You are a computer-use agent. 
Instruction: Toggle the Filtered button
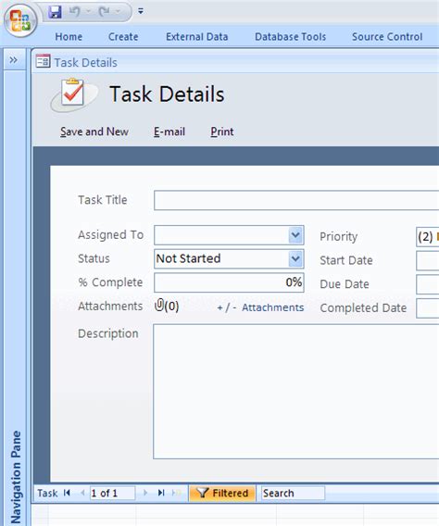pos(222,493)
